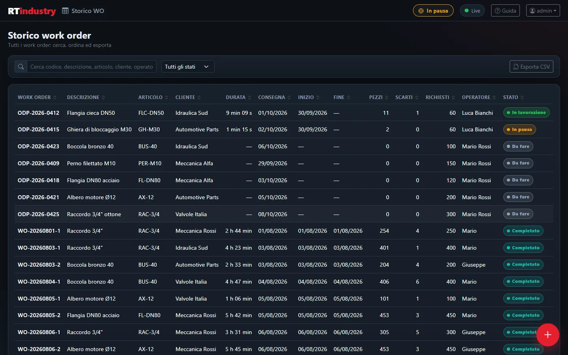Sort by Stato column arrows
Image resolution: width=568 pixels, height=355 pixels.
(x=522, y=97)
